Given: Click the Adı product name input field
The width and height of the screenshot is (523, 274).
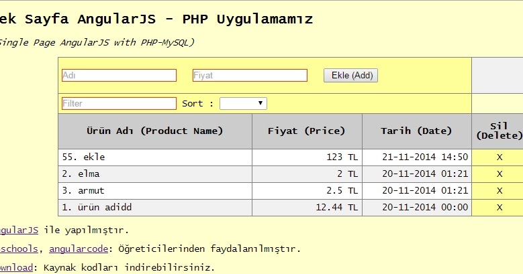Looking at the screenshot, I should click(x=119, y=75).
